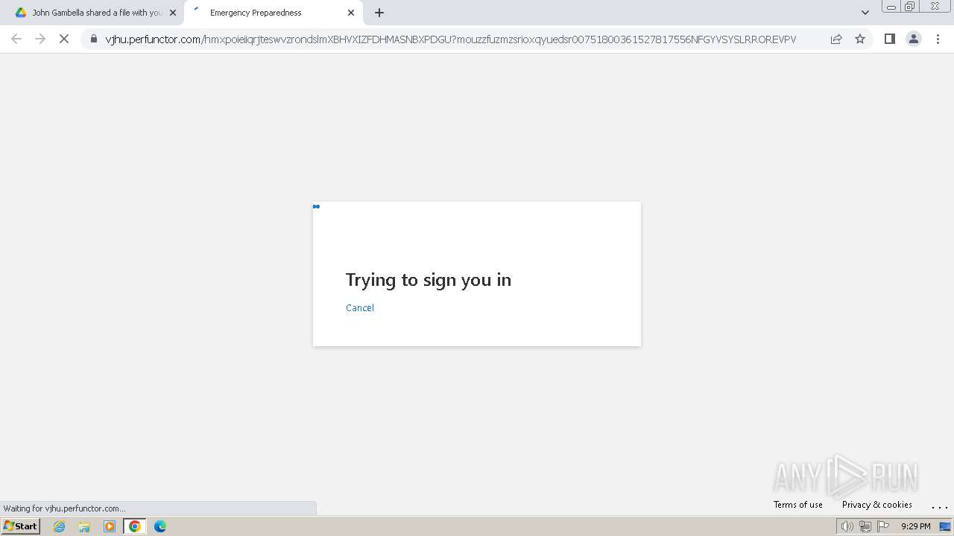Open the Terms of use link
The width and height of the screenshot is (954, 536).
pos(798,505)
